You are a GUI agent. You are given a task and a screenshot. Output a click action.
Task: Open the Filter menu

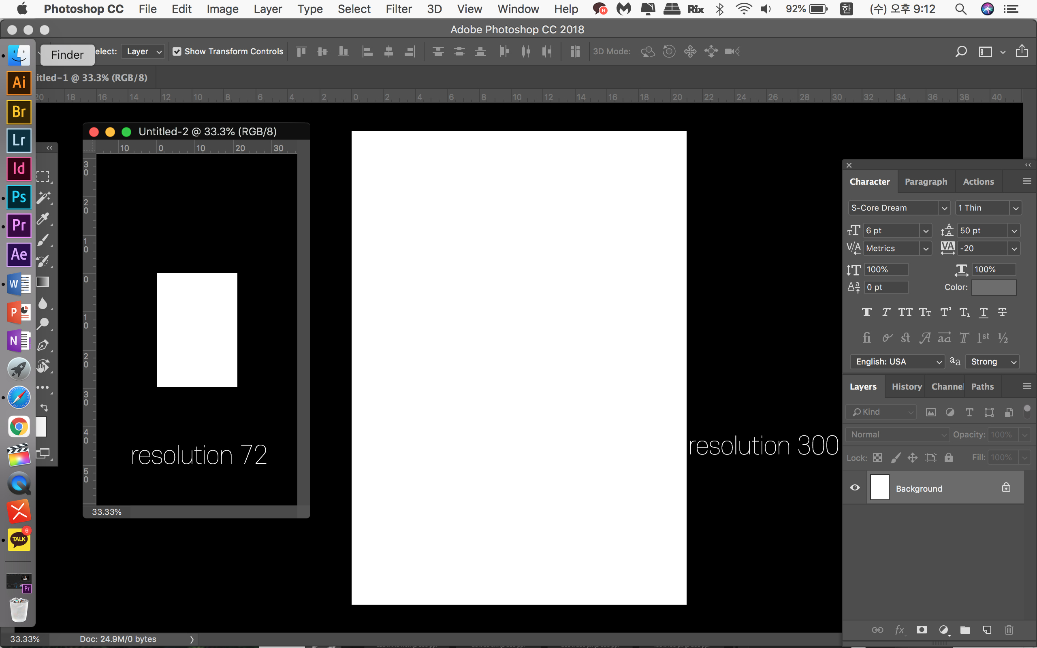pos(398,9)
